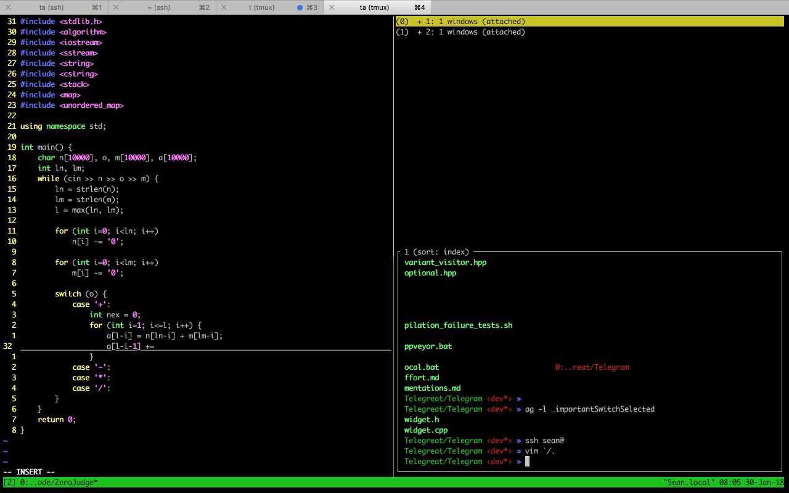This screenshot has width=789, height=493.
Task: Click the "lm = strlen(m);" line
Action: [x=87, y=200]
